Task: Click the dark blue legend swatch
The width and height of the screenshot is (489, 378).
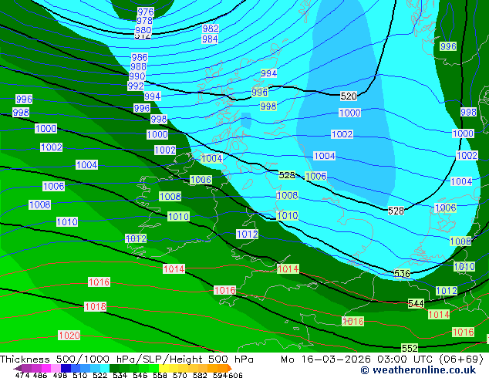Action: [x=66, y=368]
